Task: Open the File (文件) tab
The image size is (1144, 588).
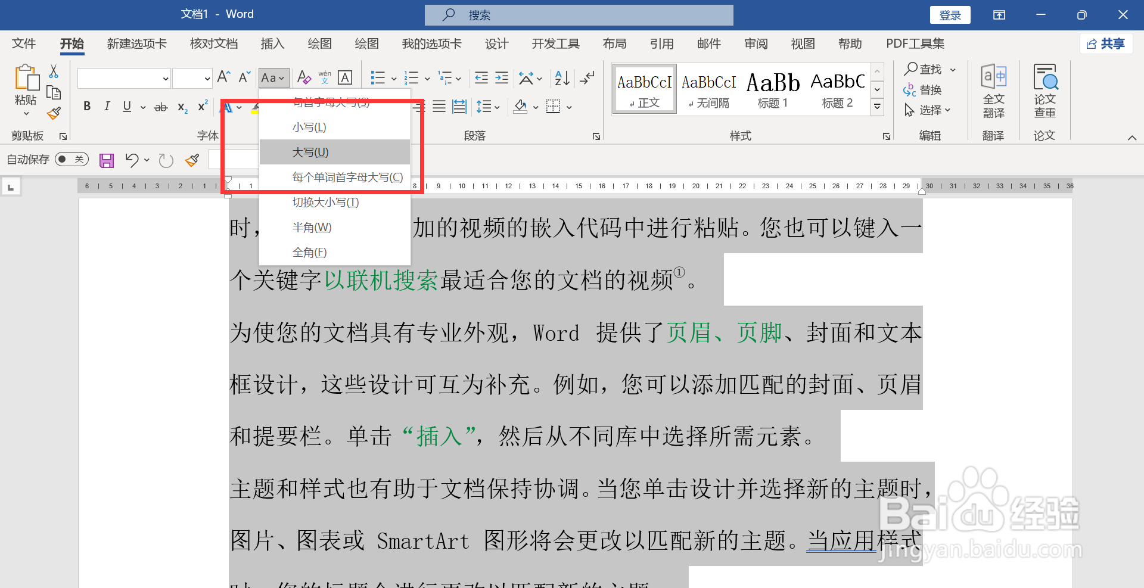Action: [24, 43]
